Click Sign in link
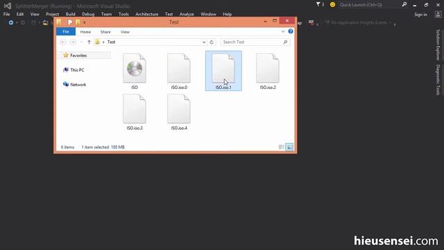This screenshot has width=444, height=250. pyautogui.click(x=420, y=15)
